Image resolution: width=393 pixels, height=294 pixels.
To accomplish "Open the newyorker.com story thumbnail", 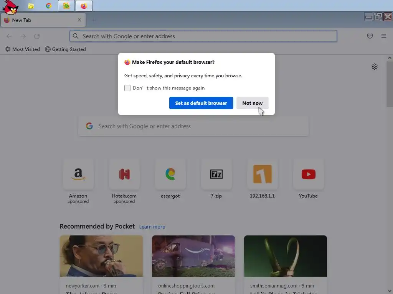I will click(101, 256).
